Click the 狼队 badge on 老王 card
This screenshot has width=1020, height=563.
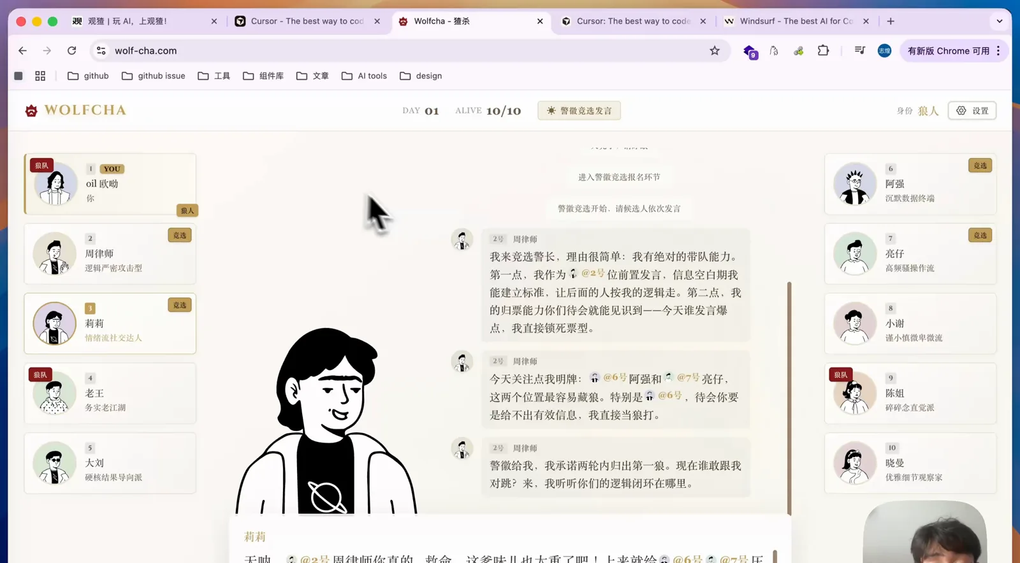tap(40, 375)
